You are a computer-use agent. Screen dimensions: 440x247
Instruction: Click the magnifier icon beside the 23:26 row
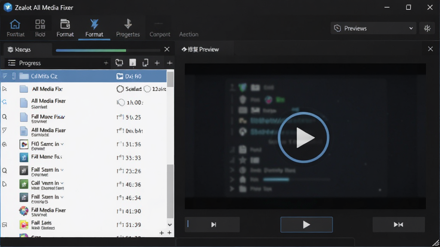click(x=4, y=171)
